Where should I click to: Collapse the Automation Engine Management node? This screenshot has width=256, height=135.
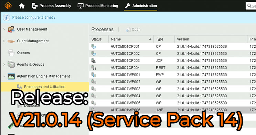(x=4, y=76)
